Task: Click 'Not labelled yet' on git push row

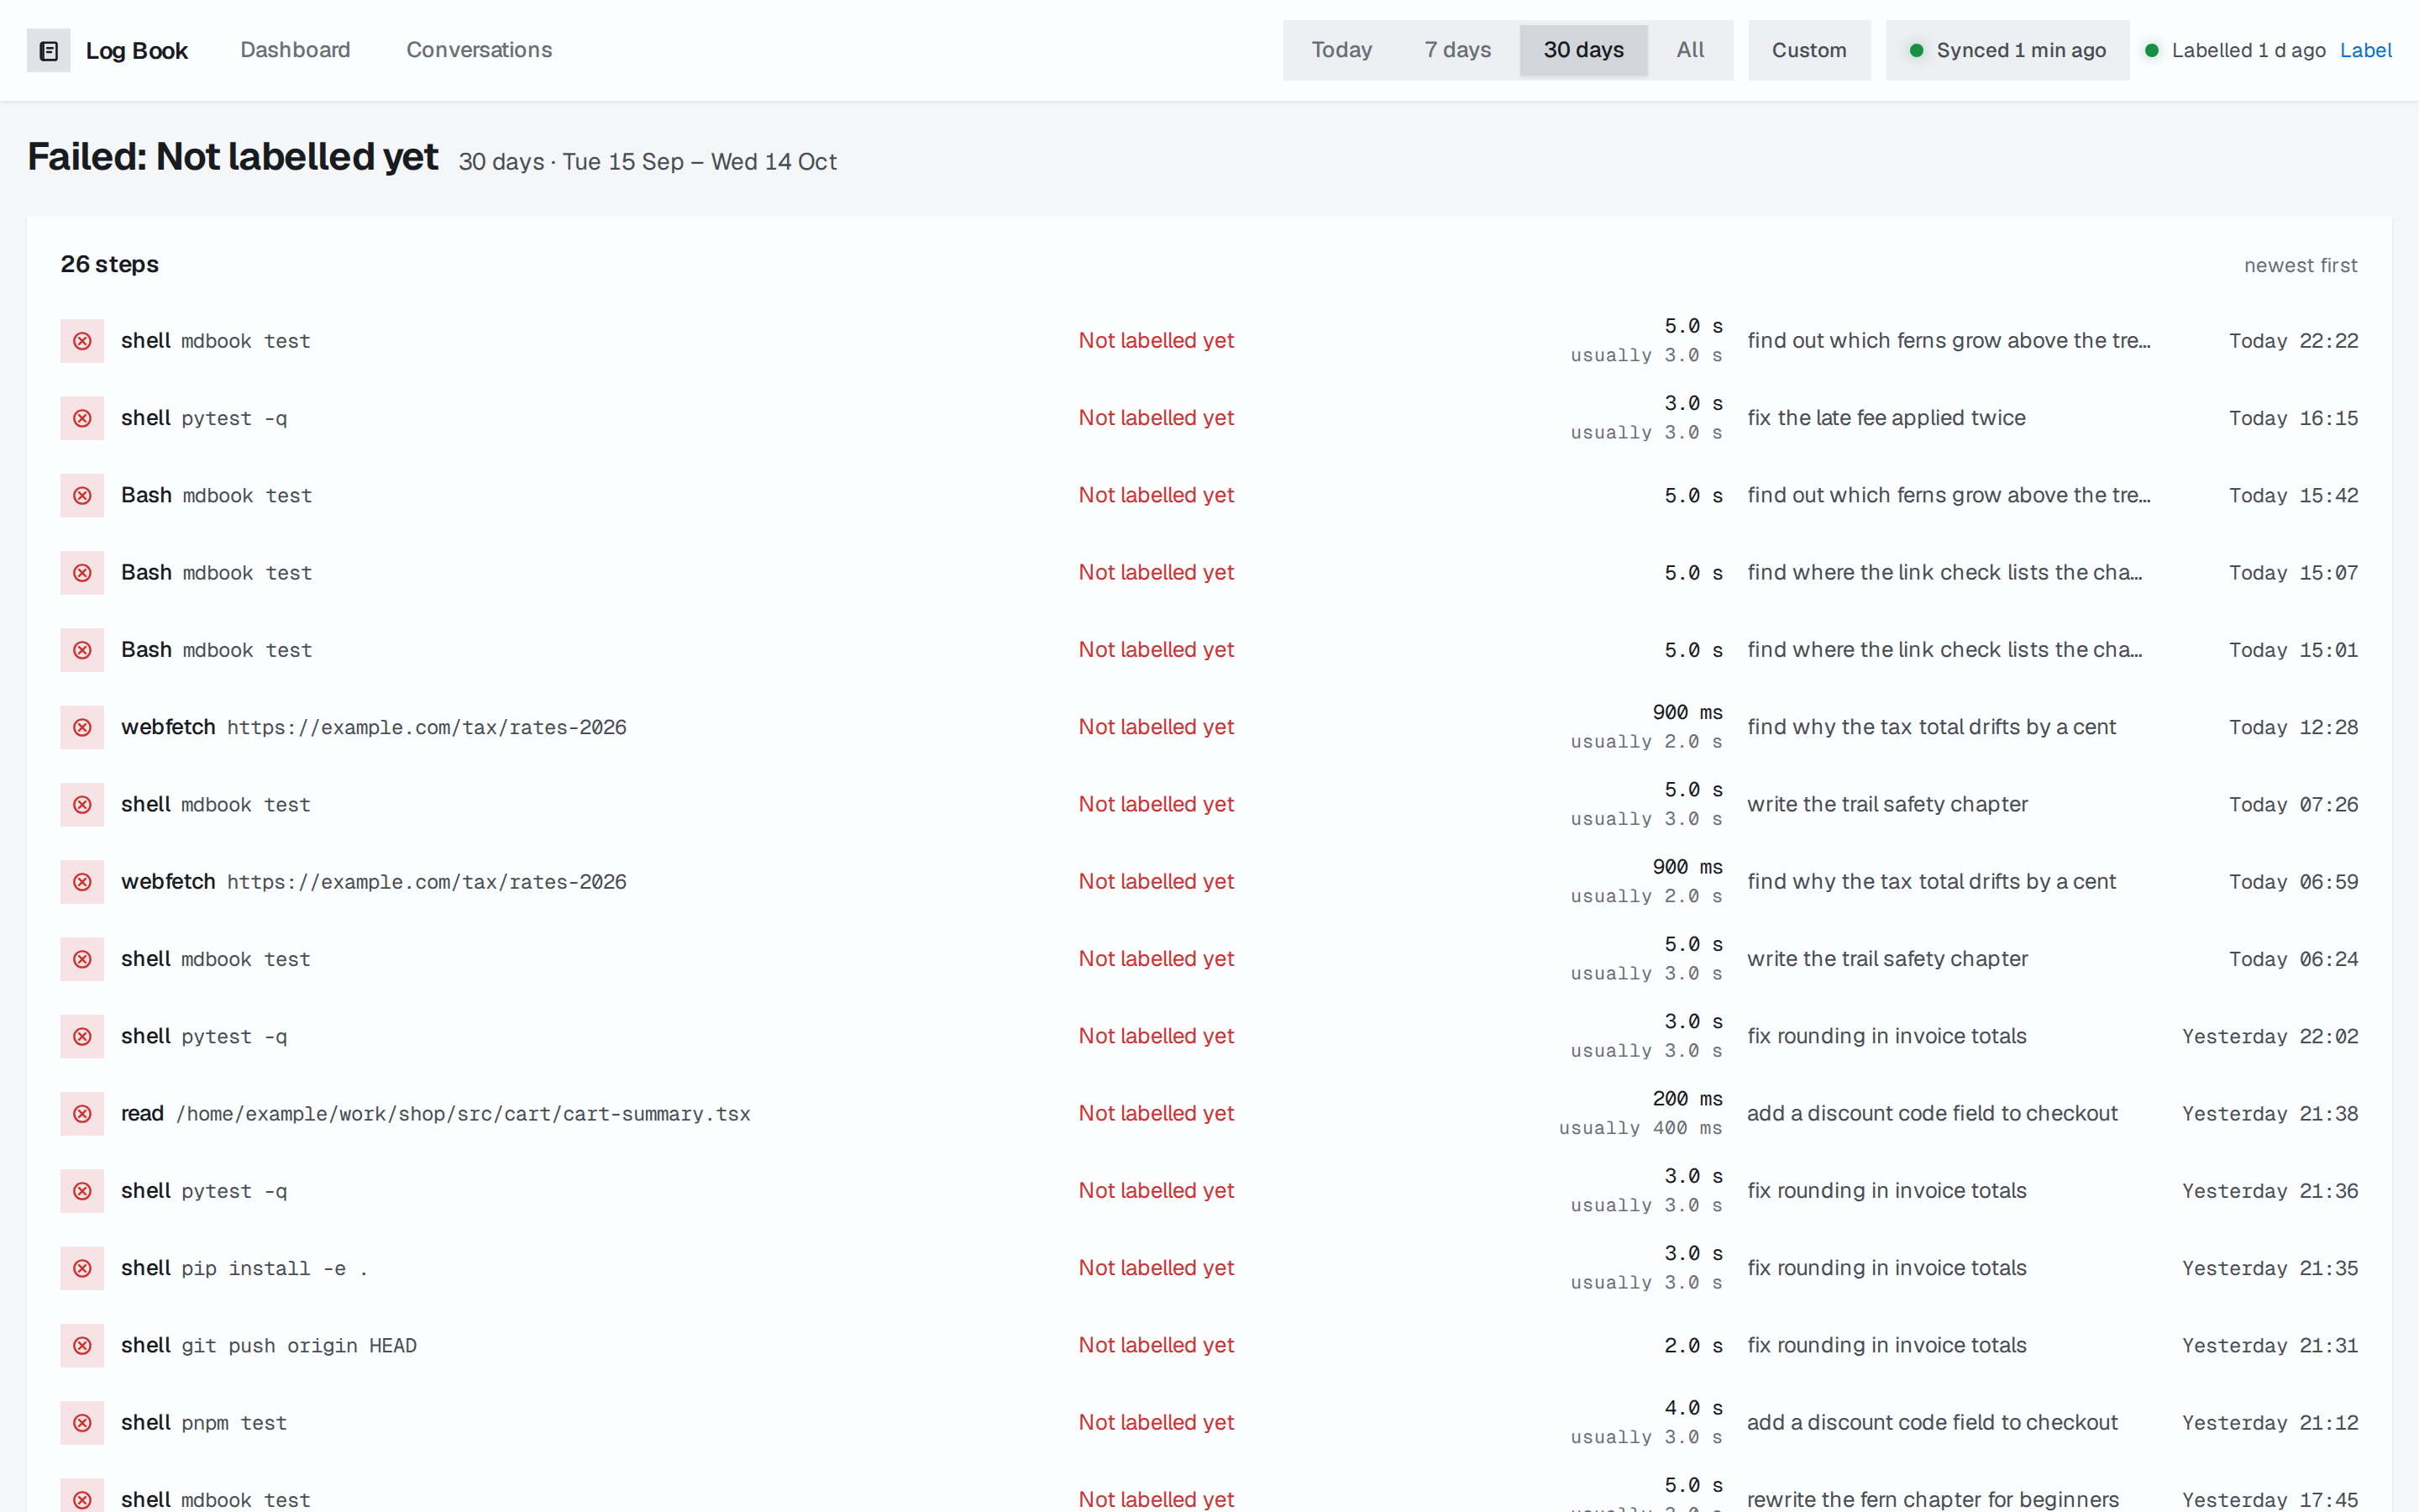Action: coord(1156,1346)
